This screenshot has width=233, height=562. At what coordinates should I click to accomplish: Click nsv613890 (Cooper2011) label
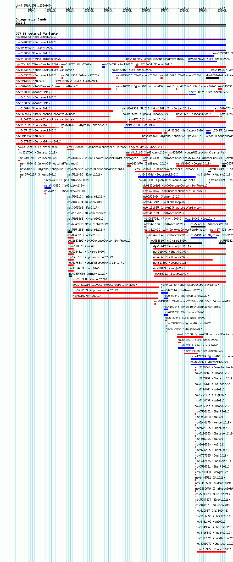click(x=33, y=108)
